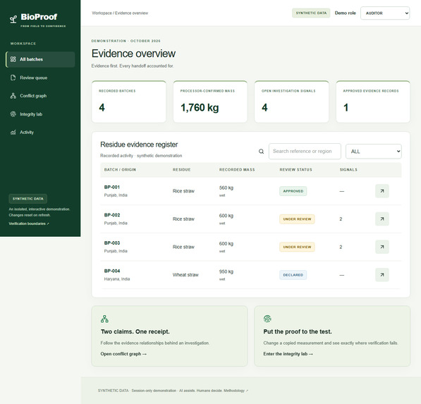421x404 pixels.
Task: Open batch BP-003 via its arrow icon
Action: point(382,247)
